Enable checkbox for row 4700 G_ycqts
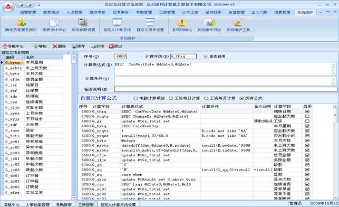339x207 pixels. point(307,116)
